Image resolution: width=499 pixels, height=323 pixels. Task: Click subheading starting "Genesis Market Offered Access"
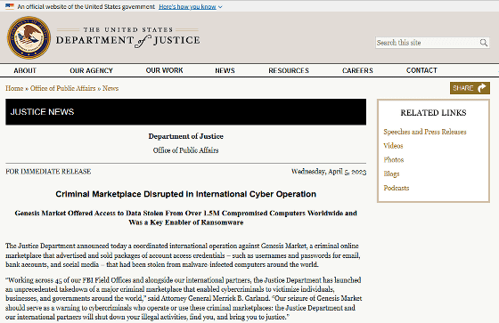point(186,218)
